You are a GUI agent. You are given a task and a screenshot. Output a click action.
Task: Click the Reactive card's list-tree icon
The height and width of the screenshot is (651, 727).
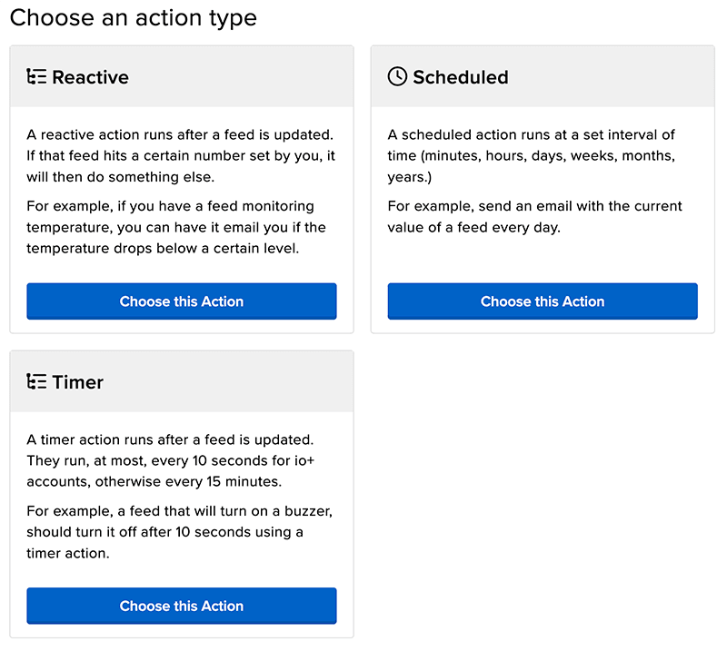(x=36, y=76)
